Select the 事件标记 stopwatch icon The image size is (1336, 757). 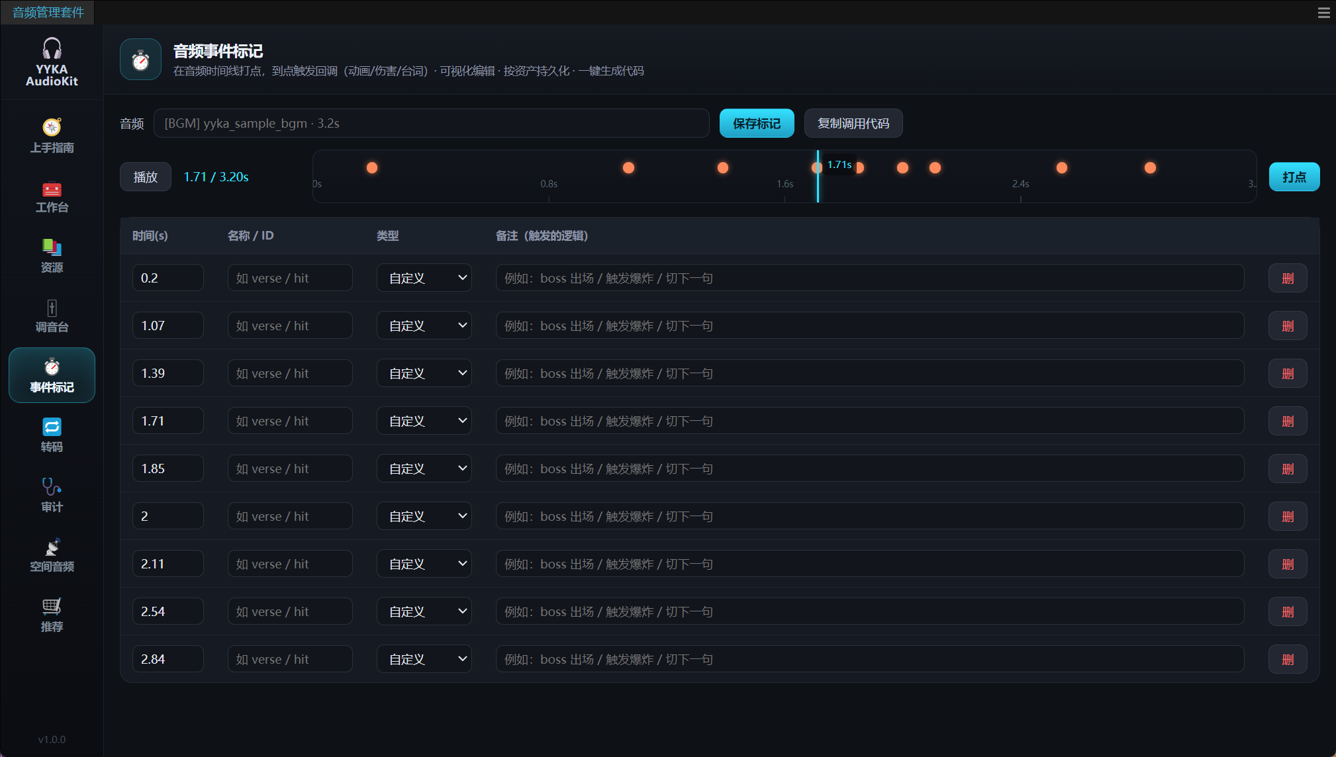pos(52,367)
